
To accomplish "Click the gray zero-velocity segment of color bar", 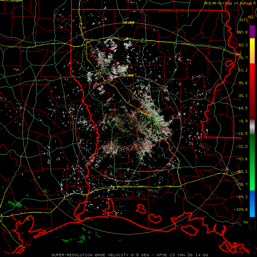I will tap(252, 127).
